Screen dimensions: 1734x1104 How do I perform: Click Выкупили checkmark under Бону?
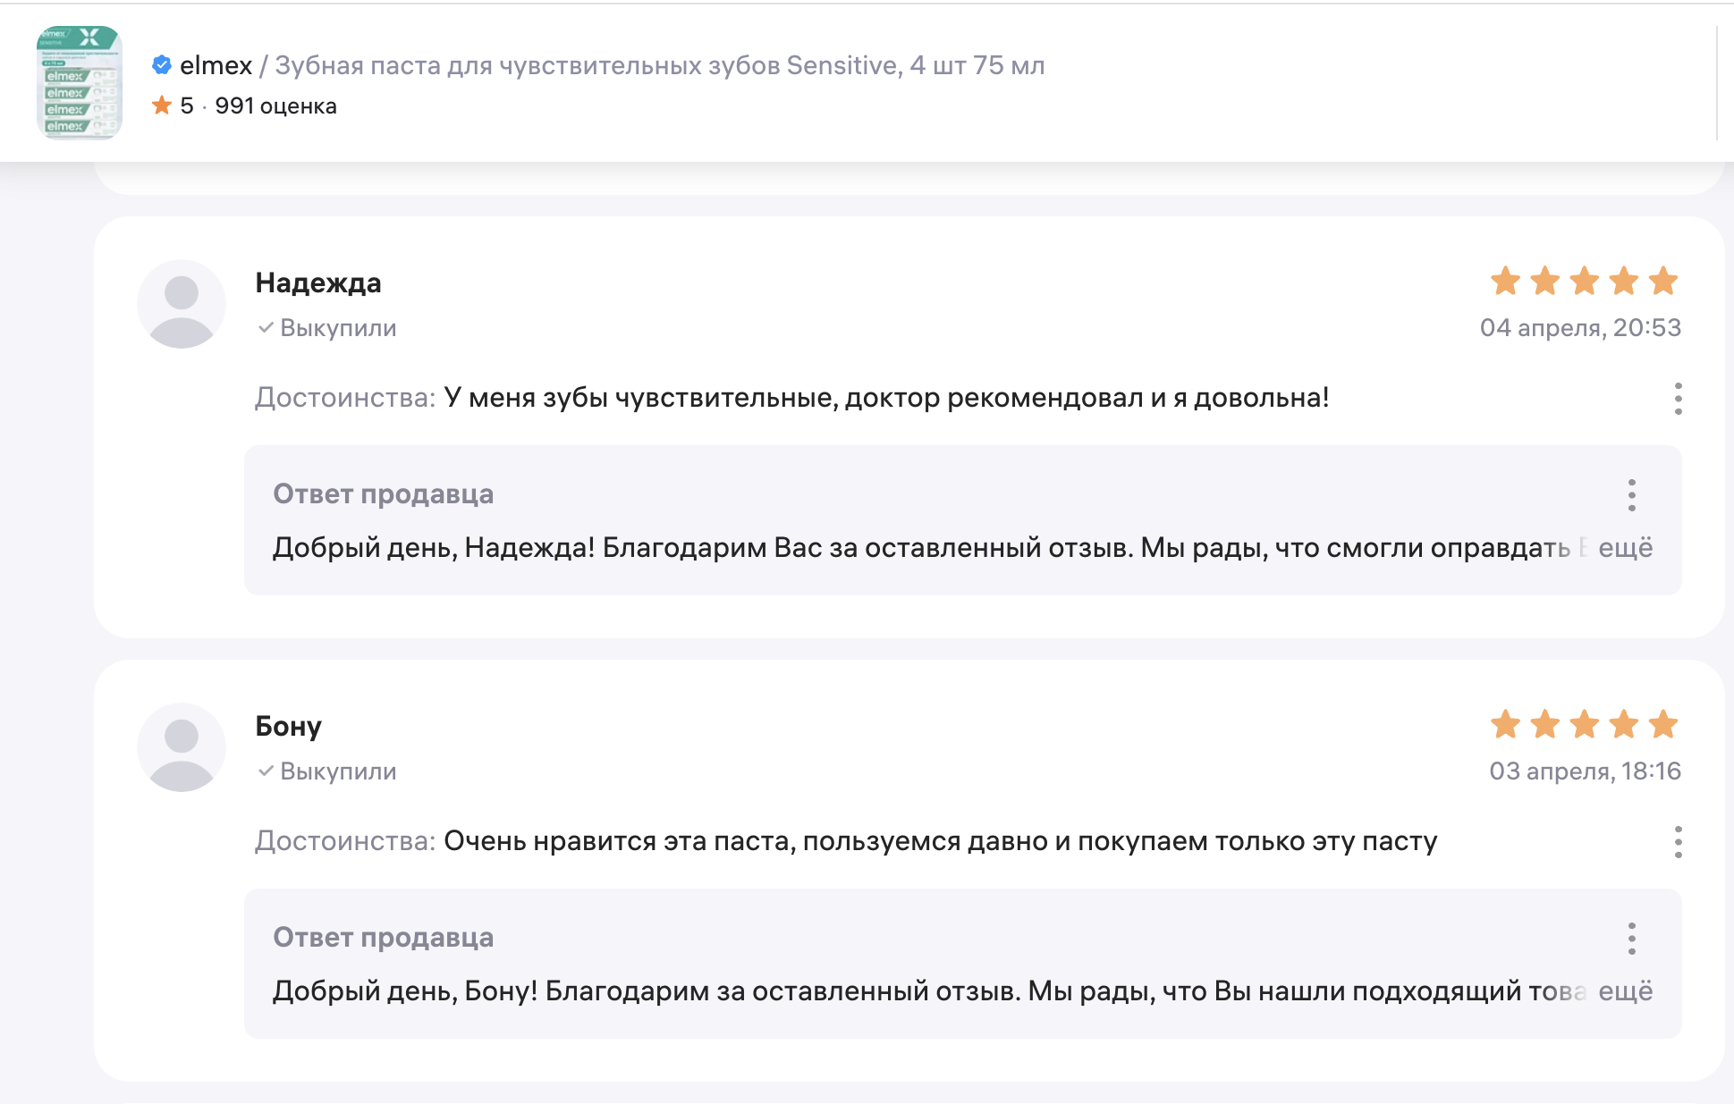[x=266, y=771]
